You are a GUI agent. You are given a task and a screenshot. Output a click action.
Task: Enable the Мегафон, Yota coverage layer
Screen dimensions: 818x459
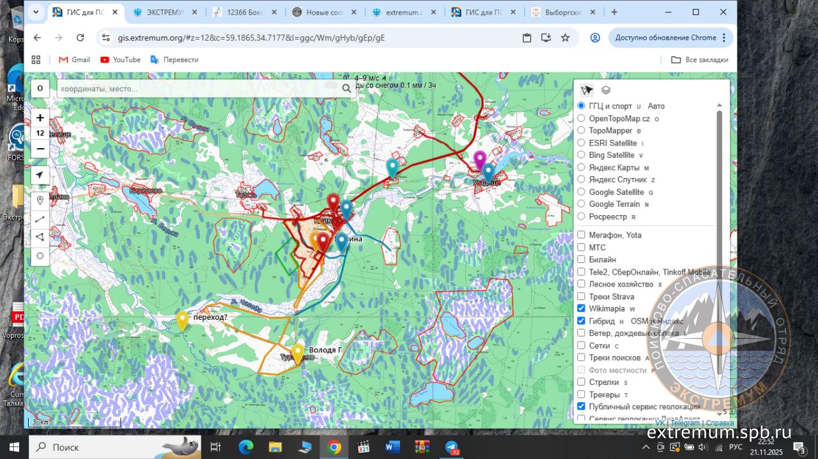581,235
